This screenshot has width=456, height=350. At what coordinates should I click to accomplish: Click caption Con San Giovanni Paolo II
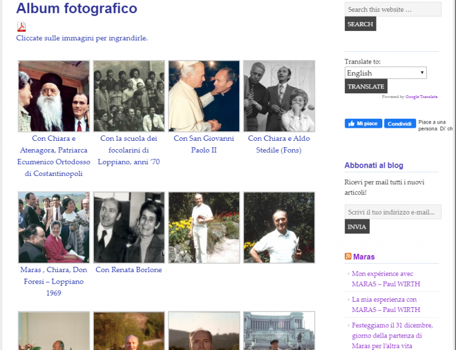[x=204, y=144]
